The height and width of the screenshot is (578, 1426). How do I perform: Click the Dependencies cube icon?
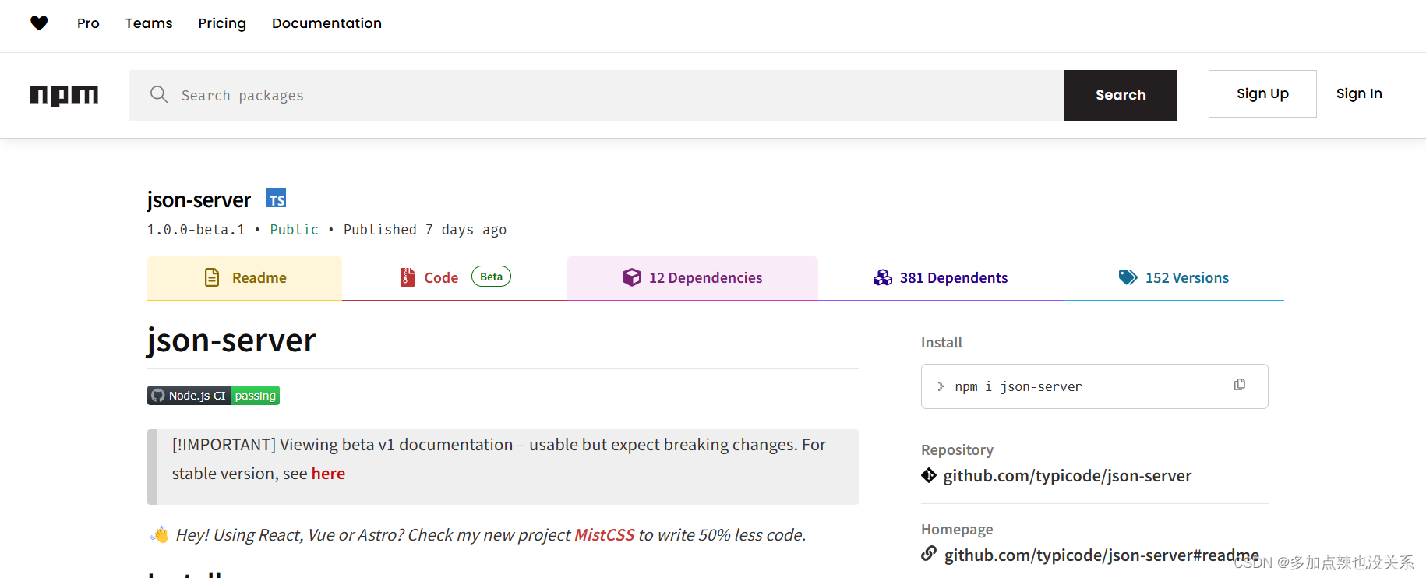[x=632, y=277]
